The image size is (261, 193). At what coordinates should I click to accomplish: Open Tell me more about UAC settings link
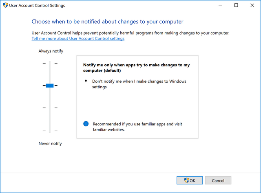tap(78, 39)
